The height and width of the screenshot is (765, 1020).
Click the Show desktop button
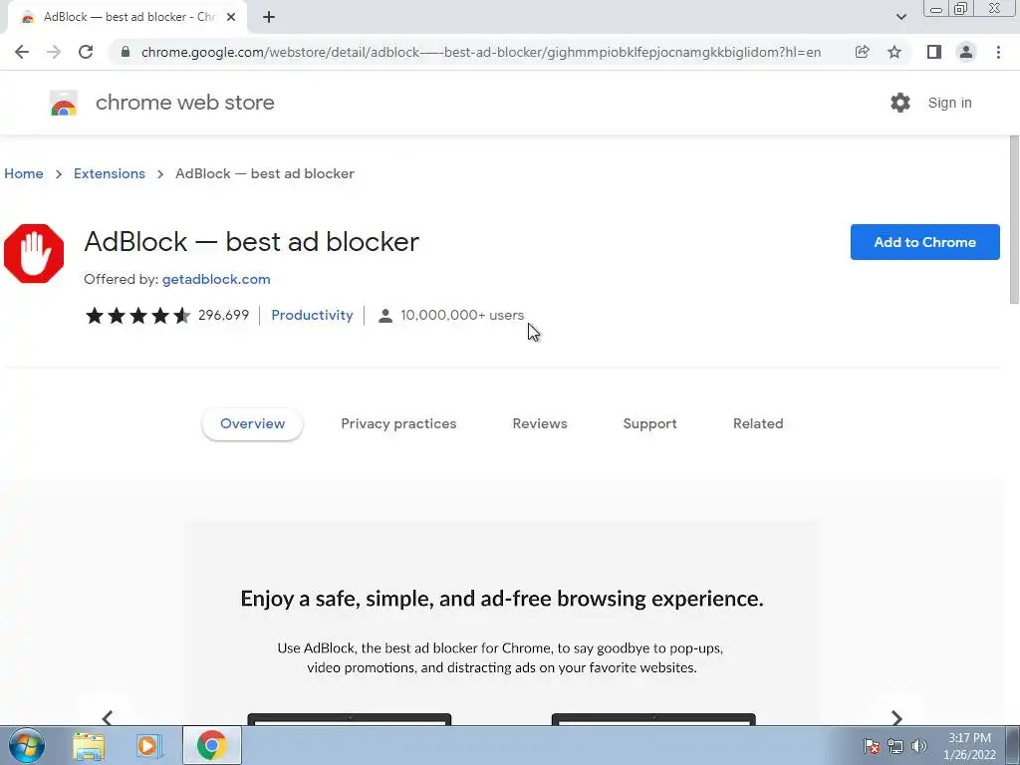[x=1013, y=745]
